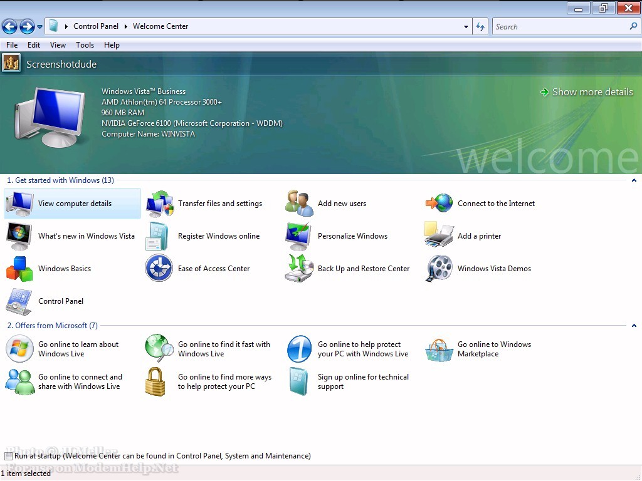Click Control Panel in the breadcrumb path
Image resolution: width=642 pixels, height=481 pixels.
(x=96, y=26)
